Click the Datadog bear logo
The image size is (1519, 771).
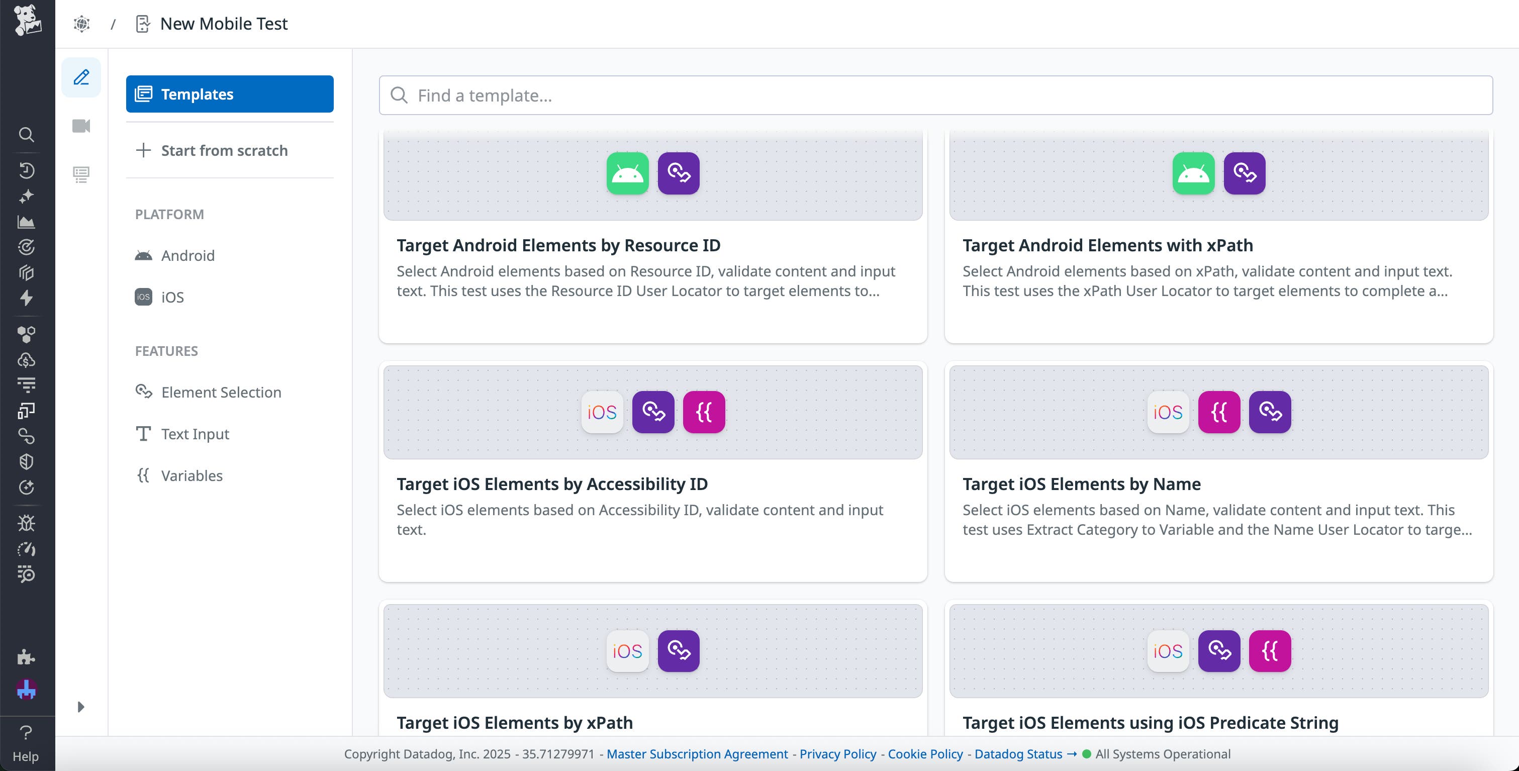(x=27, y=22)
